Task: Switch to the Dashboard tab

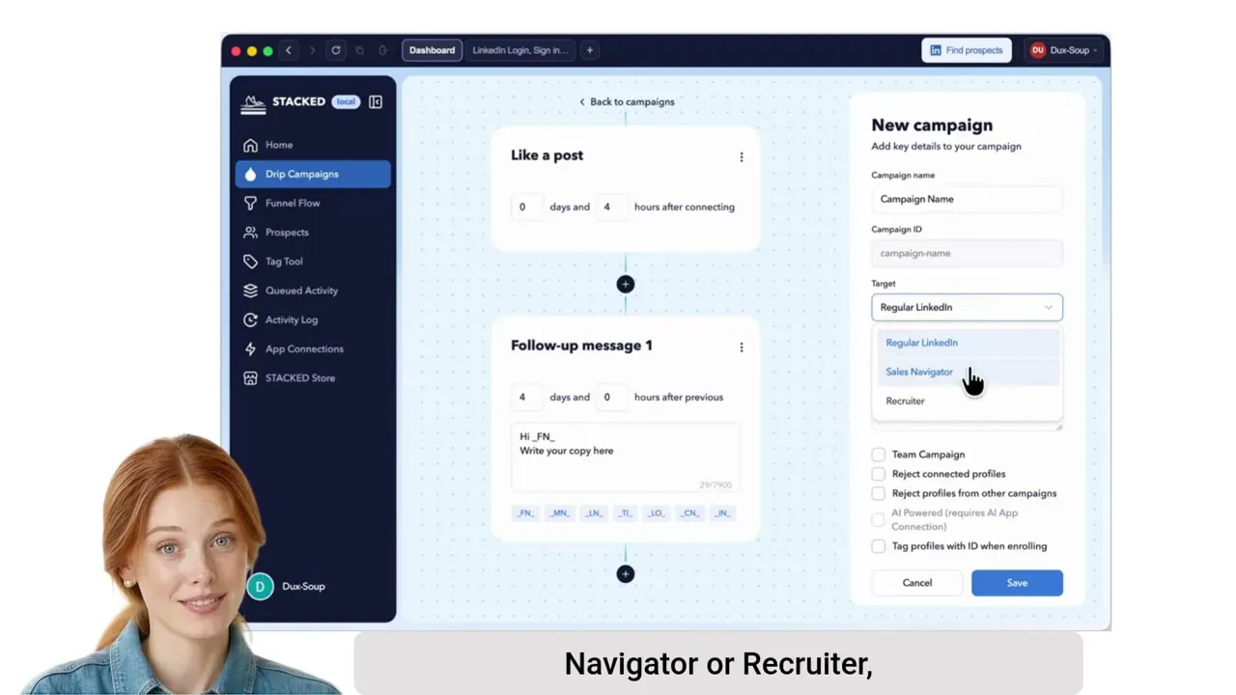Action: [432, 50]
